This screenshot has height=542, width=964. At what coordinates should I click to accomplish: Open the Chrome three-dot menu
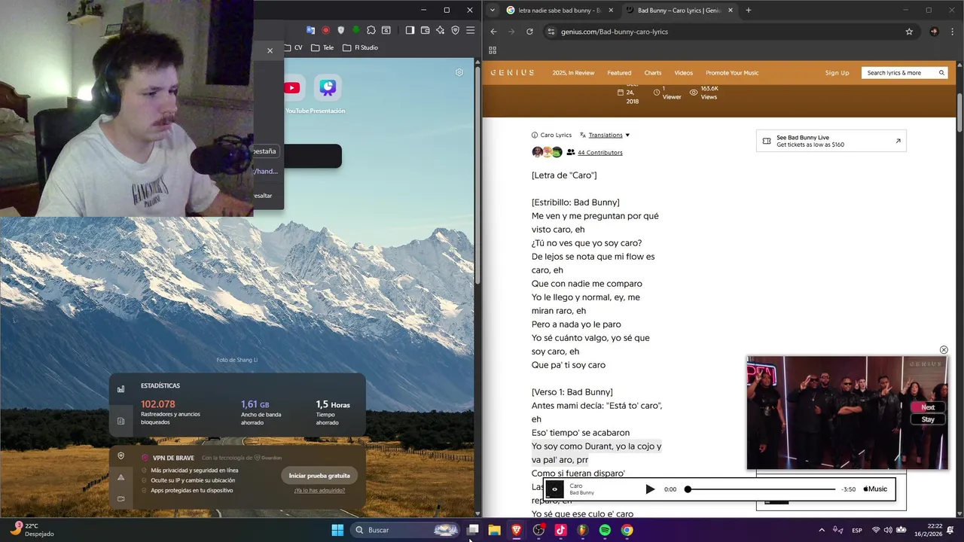pyautogui.click(x=953, y=32)
